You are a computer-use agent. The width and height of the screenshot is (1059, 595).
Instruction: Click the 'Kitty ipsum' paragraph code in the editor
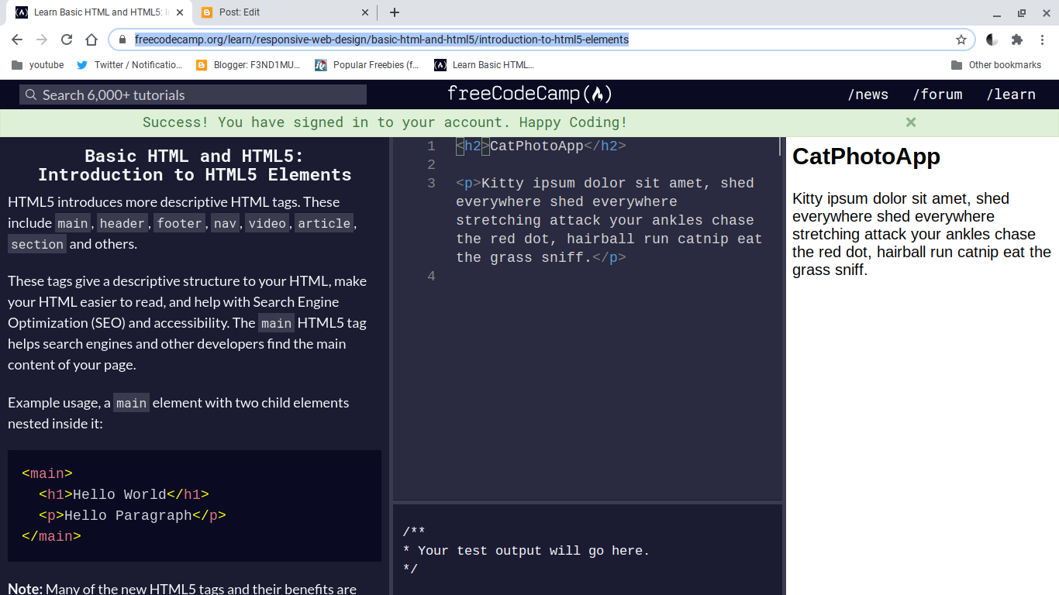click(x=609, y=220)
